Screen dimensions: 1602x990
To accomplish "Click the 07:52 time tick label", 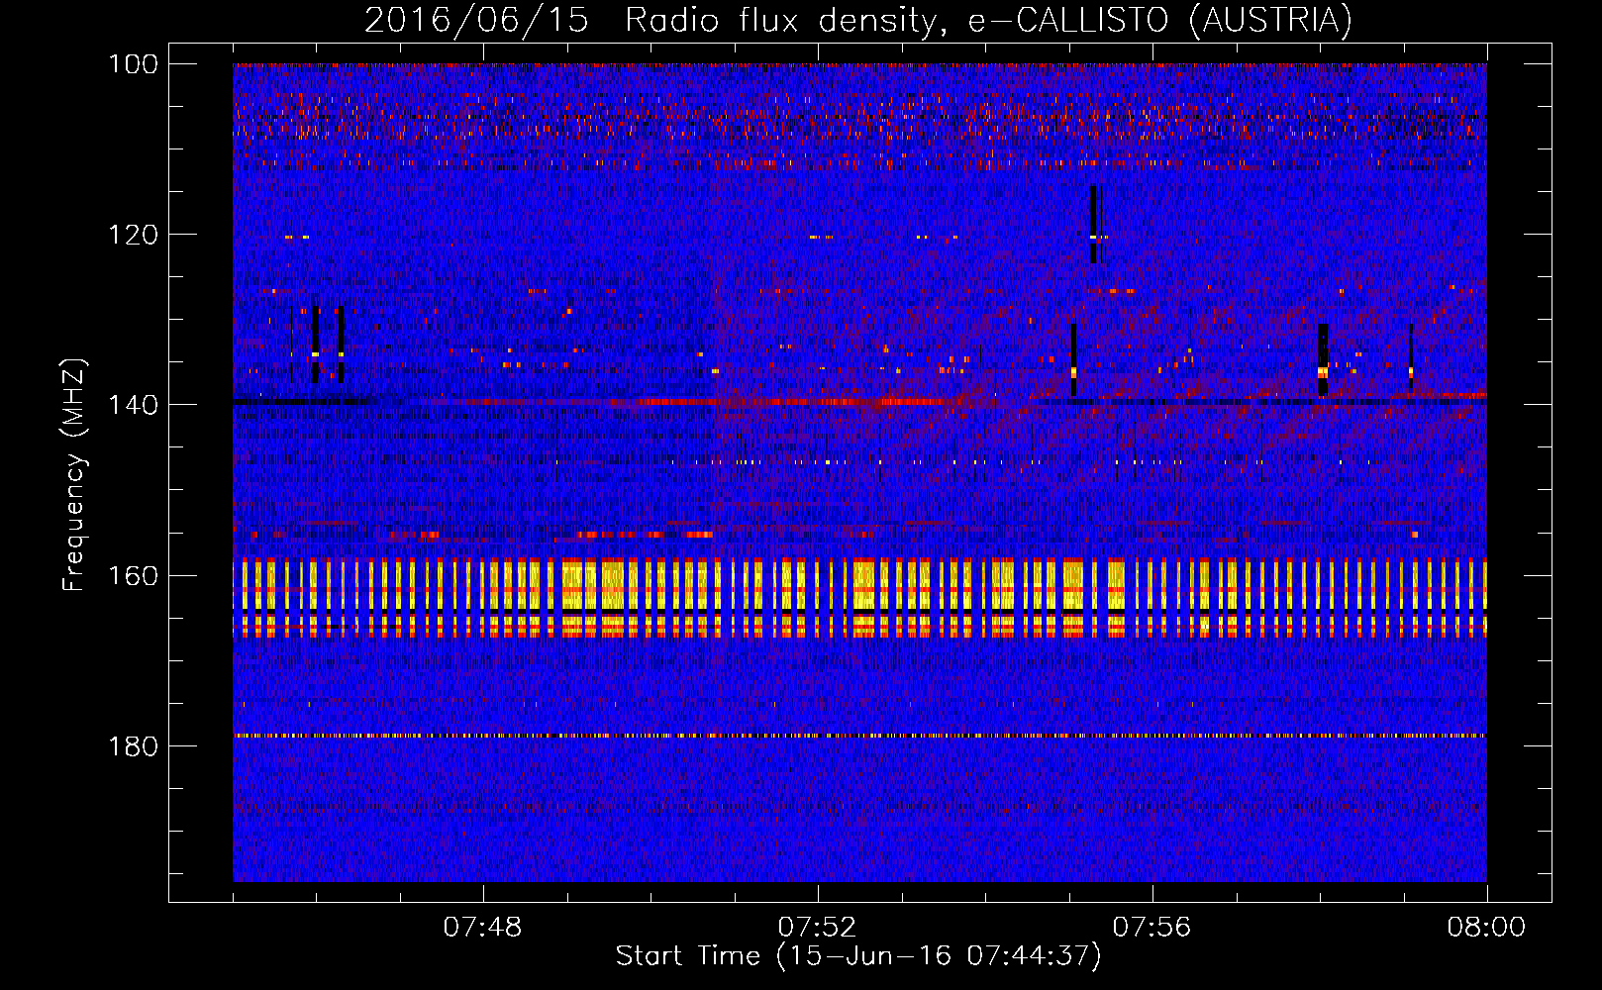I will (817, 928).
